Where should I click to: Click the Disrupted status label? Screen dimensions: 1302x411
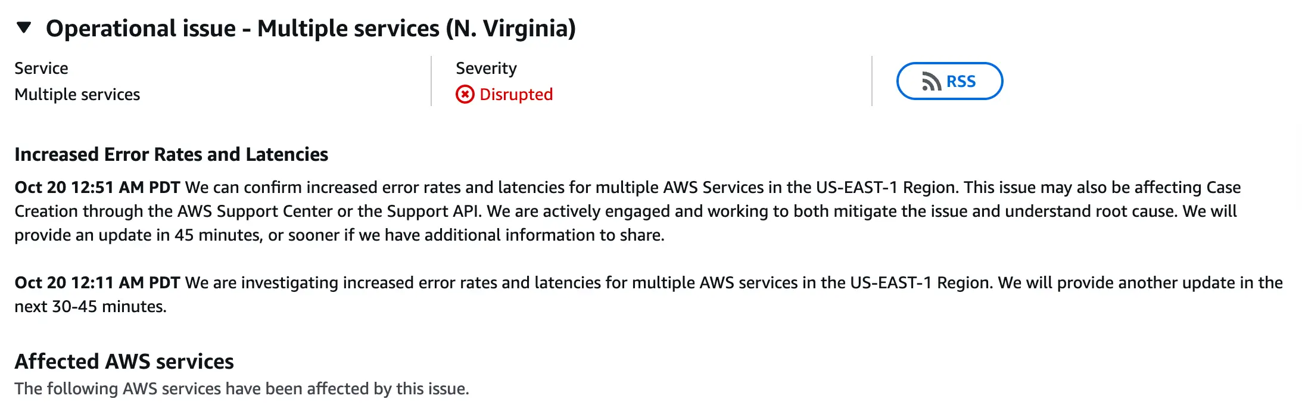[516, 95]
